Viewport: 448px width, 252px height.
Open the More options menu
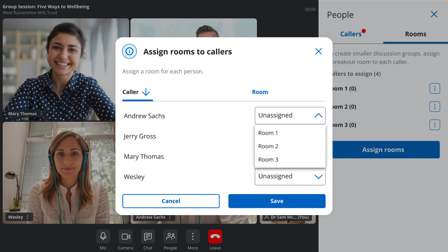coord(193,237)
